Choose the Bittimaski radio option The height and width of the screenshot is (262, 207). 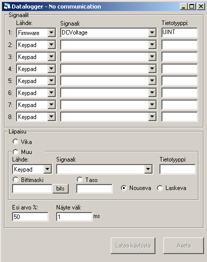click(x=16, y=179)
